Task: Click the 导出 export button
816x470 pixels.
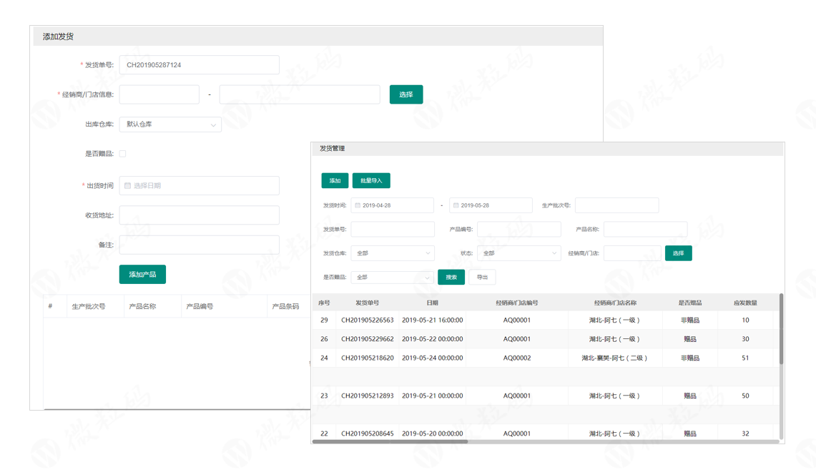Action: point(482,277)
